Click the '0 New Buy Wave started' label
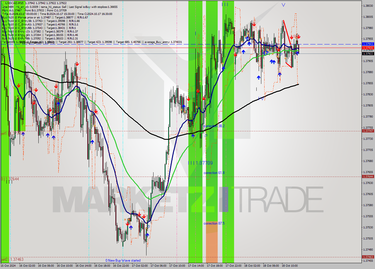This screenshot has width=375, height=269. pyautogui.click(x=123, y=260)
